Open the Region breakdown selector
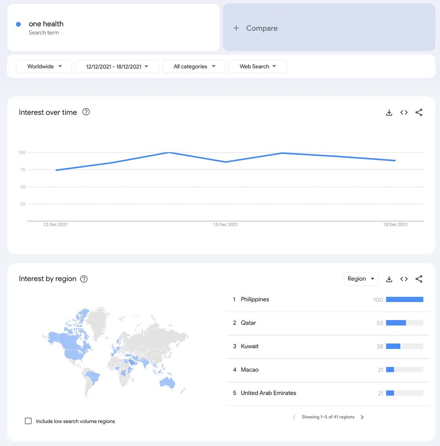440x446 pixels. (361, 279)
